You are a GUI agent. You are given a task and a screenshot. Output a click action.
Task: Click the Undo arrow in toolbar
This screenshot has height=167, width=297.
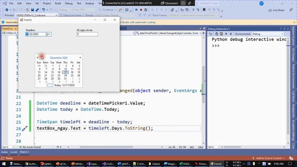[x=43, y=10]
